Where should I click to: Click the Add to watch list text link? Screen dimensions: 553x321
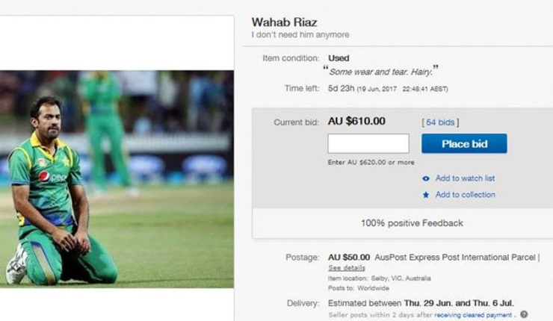coord(465,178)
